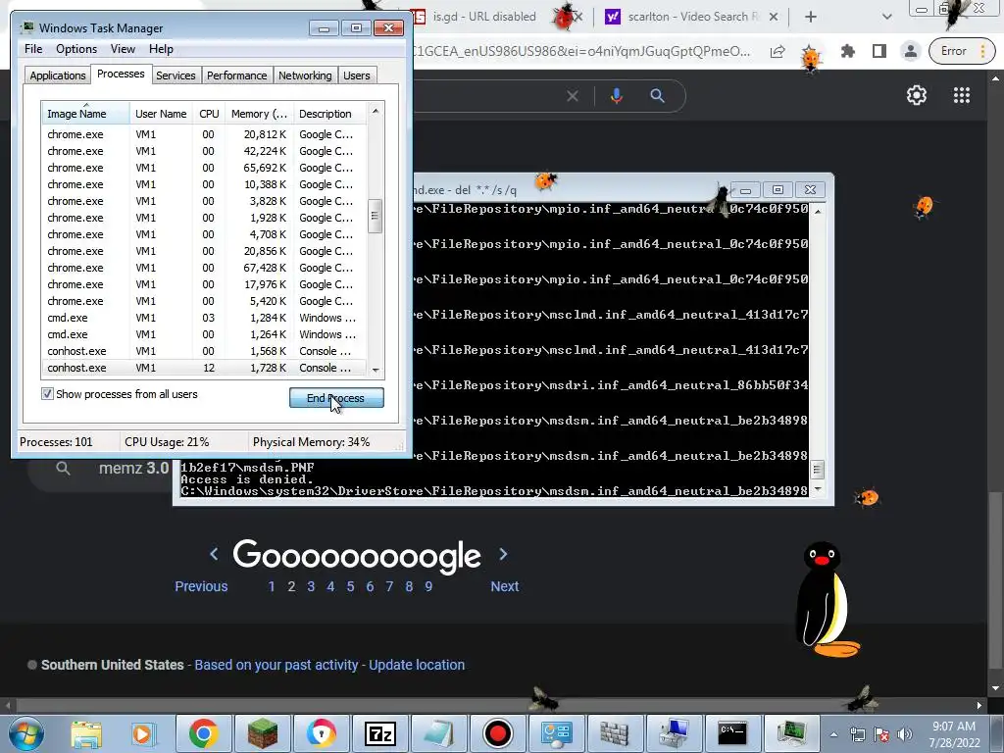Open Google settings gear icon
1004x753 pixels.
pos(917,95)
